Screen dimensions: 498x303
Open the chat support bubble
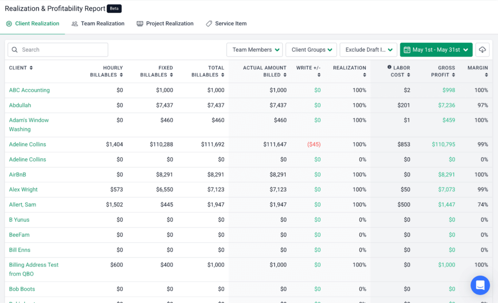(x=480, y=285)
